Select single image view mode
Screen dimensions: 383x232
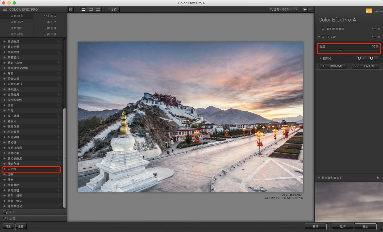(x=84, y=10)
